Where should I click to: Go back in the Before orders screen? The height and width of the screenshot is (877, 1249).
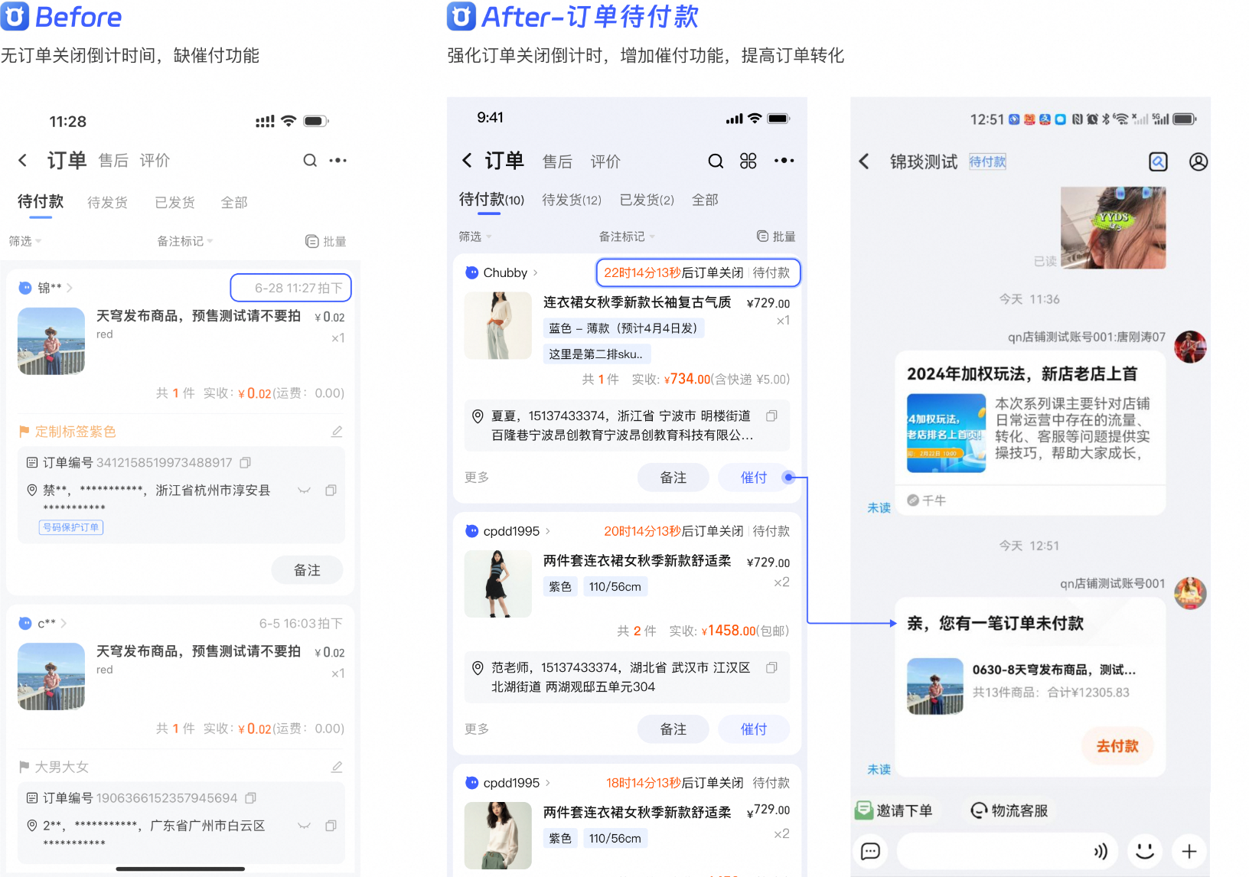tap(23, 160)
